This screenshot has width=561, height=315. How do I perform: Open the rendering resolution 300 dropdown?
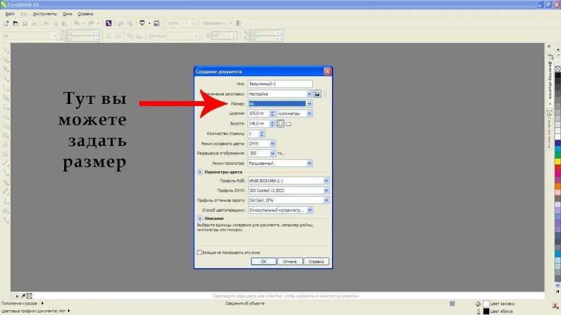[x=273, y=153]
